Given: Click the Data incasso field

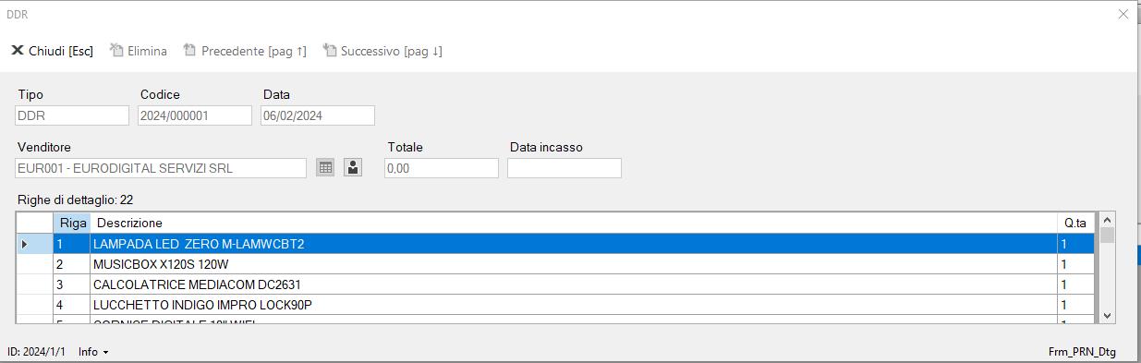Looking at the screenshot, I should coord(564,168).
